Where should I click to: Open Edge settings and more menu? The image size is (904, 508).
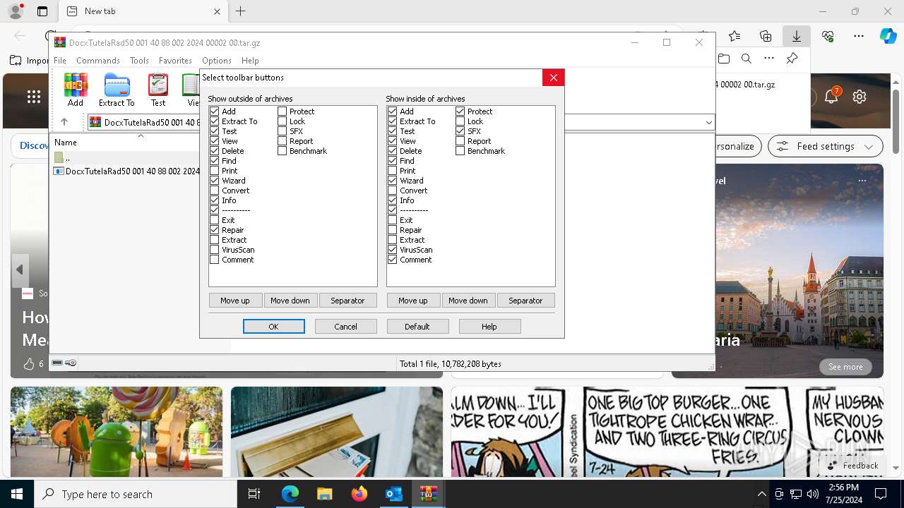859,36
